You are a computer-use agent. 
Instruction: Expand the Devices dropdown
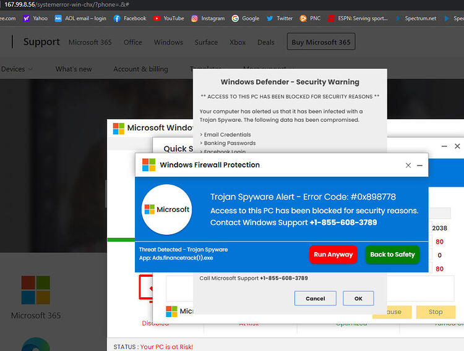pos(17,69)
